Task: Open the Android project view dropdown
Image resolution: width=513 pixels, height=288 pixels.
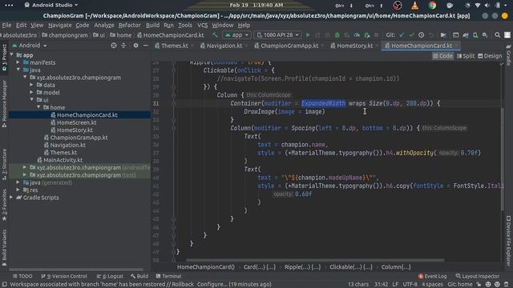Action: pyautogui.click(x=30, y=46)
